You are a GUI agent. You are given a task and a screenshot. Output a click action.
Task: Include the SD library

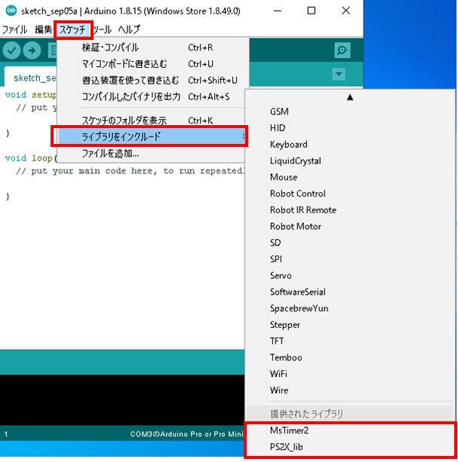tap(350, 243)
